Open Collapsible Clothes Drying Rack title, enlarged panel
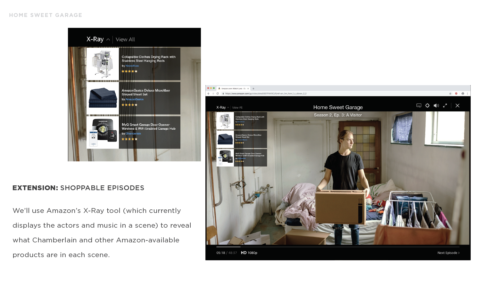 point(148,59)
